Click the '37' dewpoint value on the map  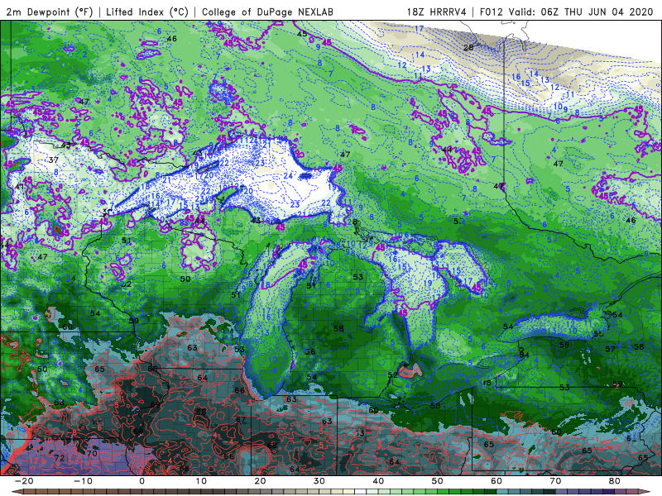[53, 160]
